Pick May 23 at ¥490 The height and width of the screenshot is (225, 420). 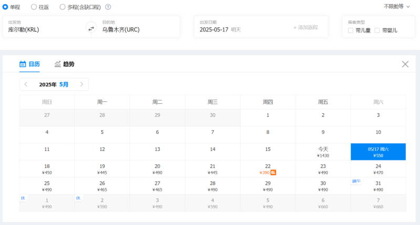coord(323,169)
